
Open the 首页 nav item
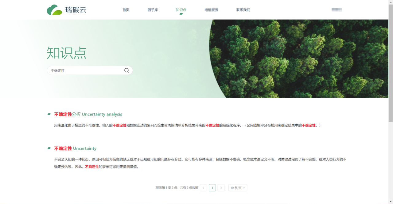point(126,10)
